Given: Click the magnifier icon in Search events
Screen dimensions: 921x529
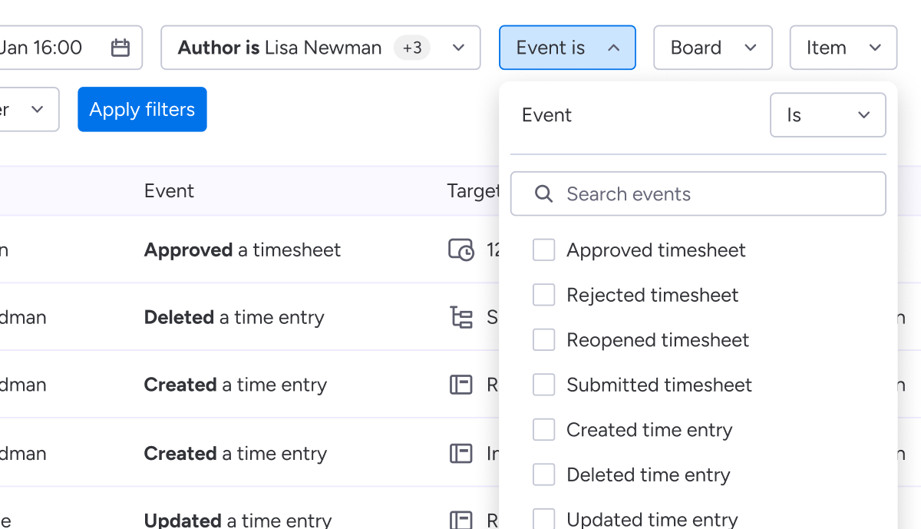Looking at the screenshot, I should tap(543, 194).
